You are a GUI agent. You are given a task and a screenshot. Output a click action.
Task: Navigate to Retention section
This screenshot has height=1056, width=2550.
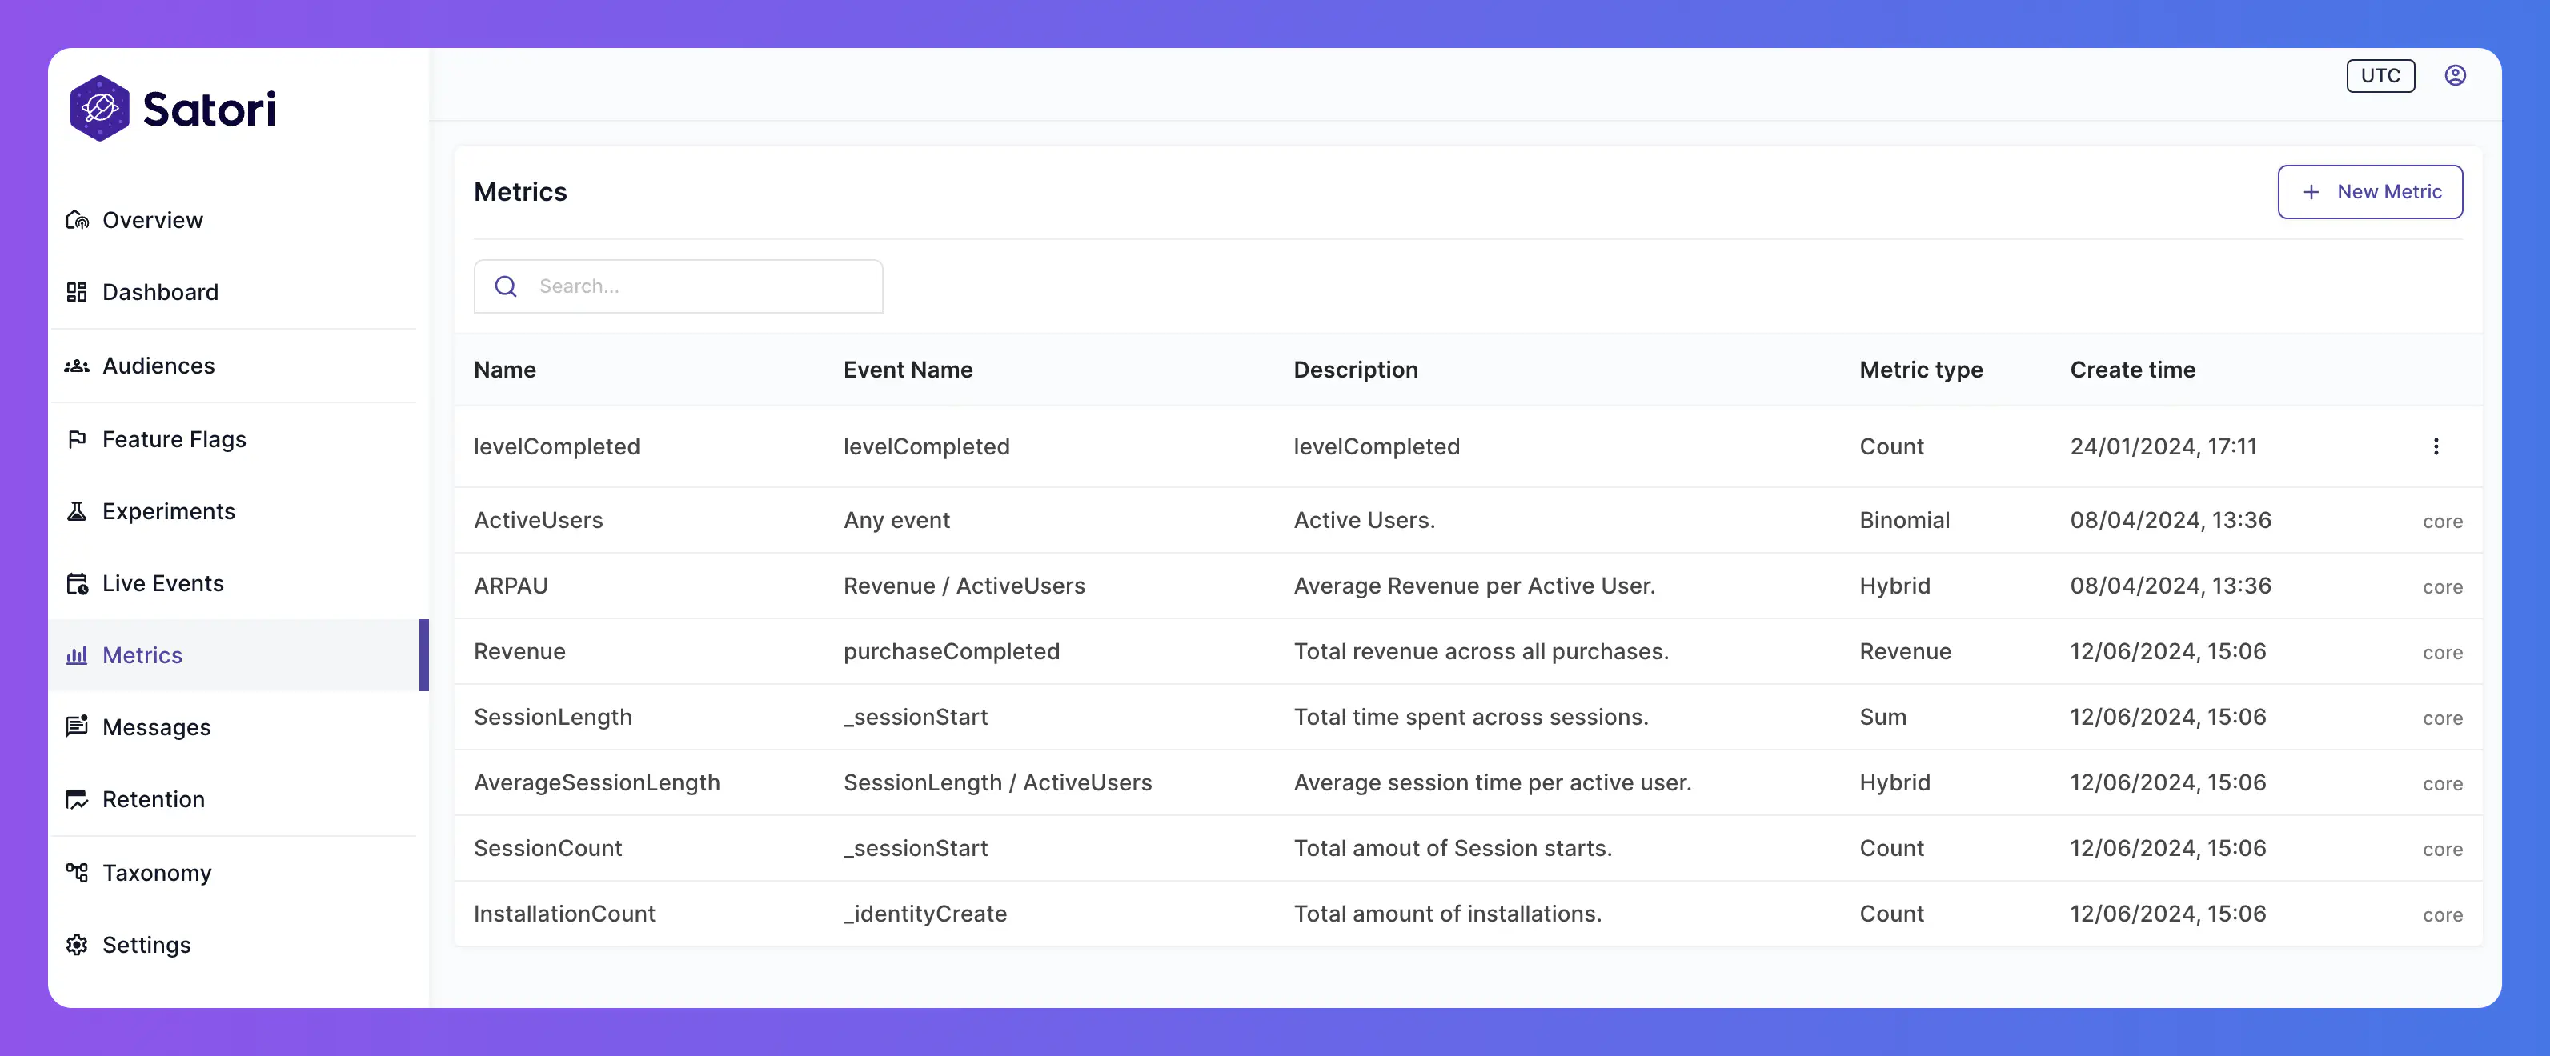153,799
